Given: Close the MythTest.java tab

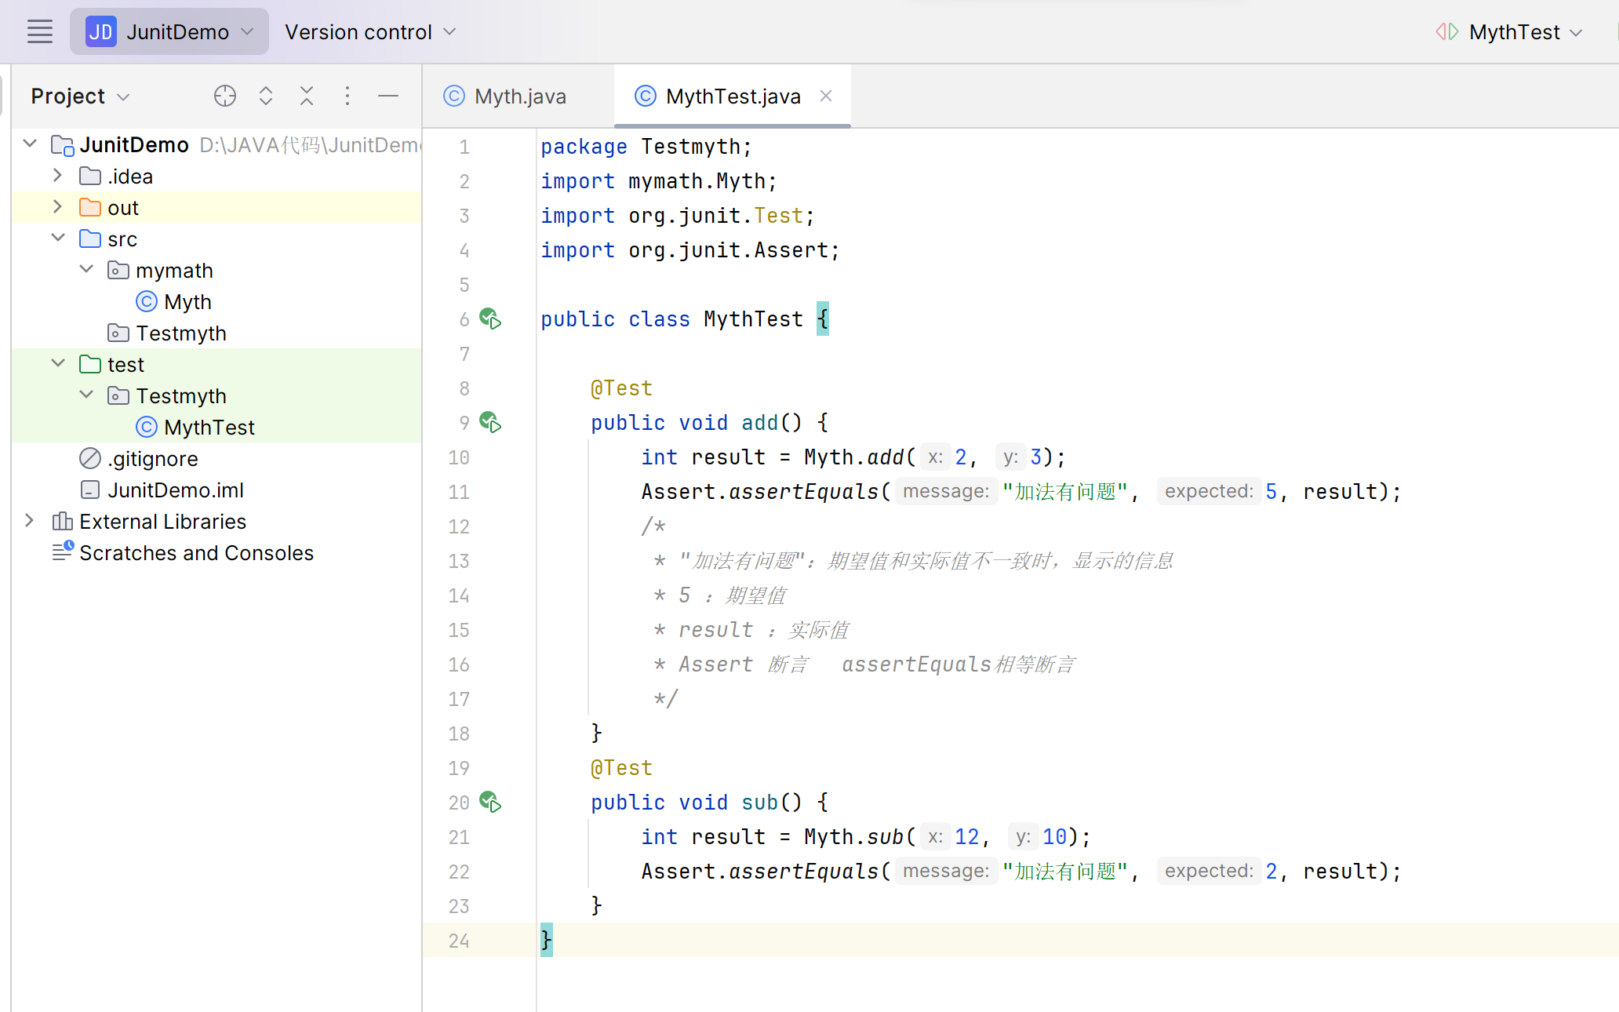Looking at the screenshot, I should tap(826, 96).
